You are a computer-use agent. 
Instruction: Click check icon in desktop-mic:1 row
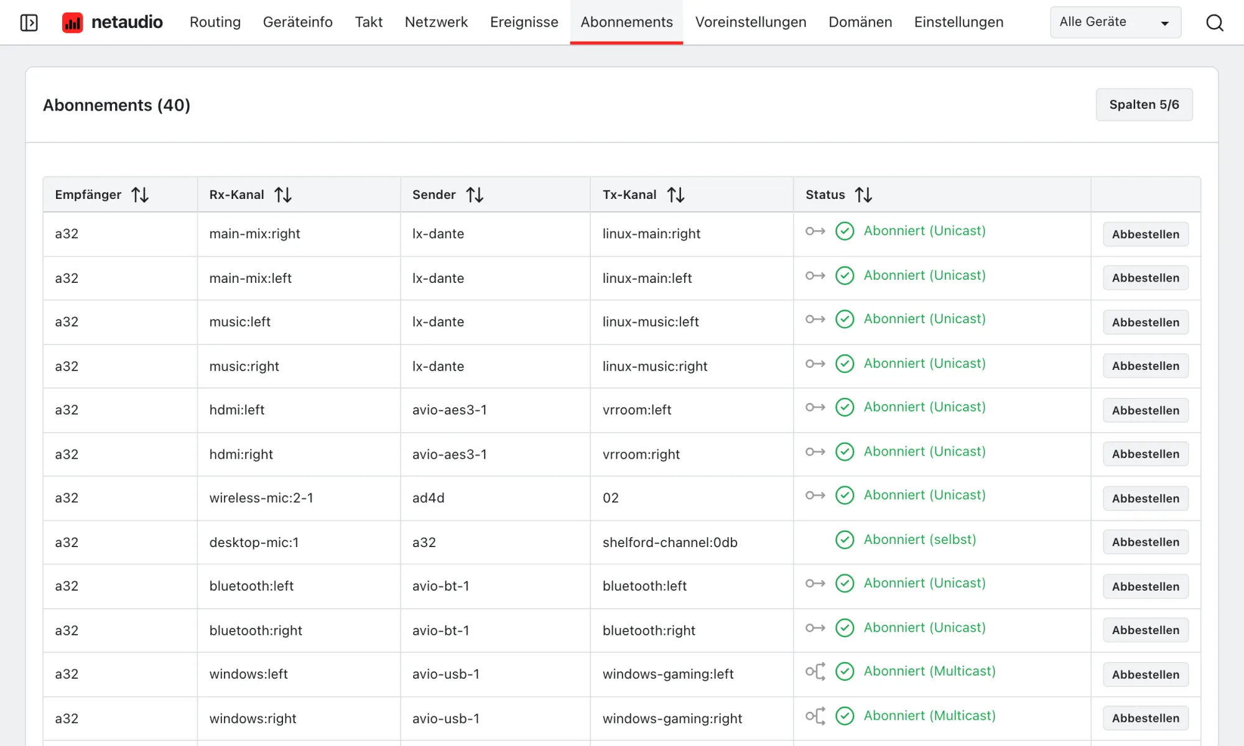pyautogui.click(x=845, y=540)
